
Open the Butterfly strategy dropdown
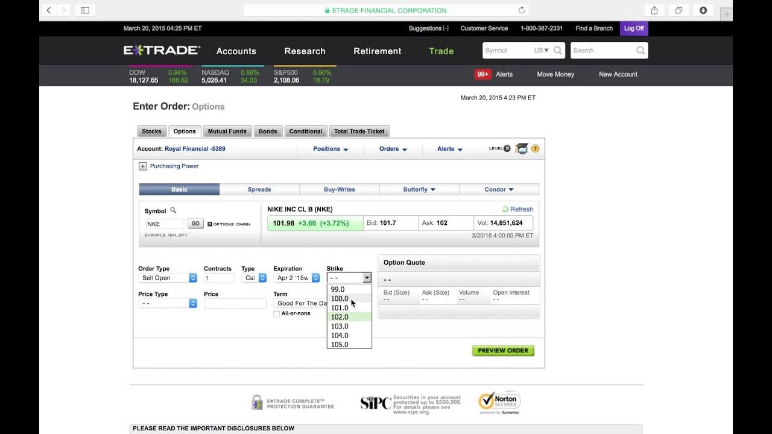click(419, 189)
